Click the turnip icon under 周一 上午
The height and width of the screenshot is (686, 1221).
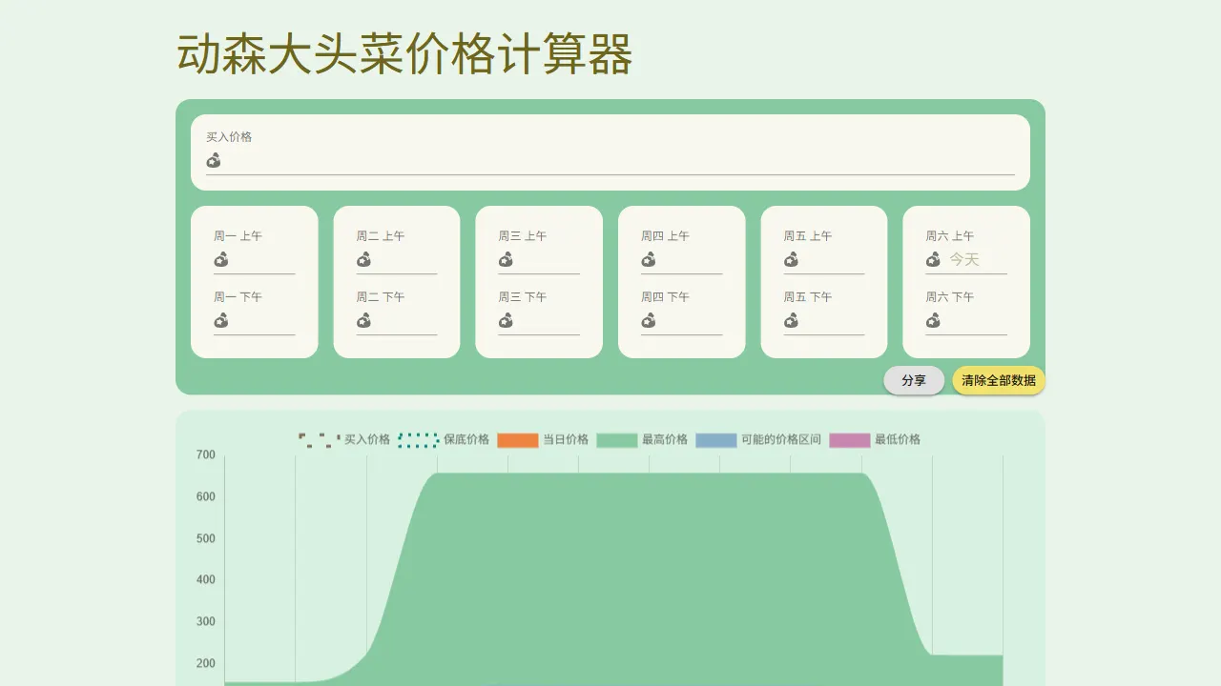tap(221, 259)
